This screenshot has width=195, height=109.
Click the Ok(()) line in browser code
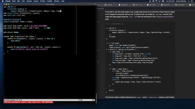coord(112,90)
